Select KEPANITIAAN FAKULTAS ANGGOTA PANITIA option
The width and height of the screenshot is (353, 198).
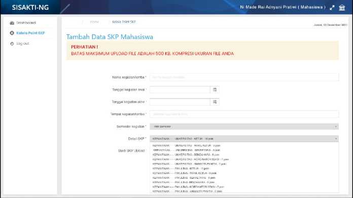point(187,191)
